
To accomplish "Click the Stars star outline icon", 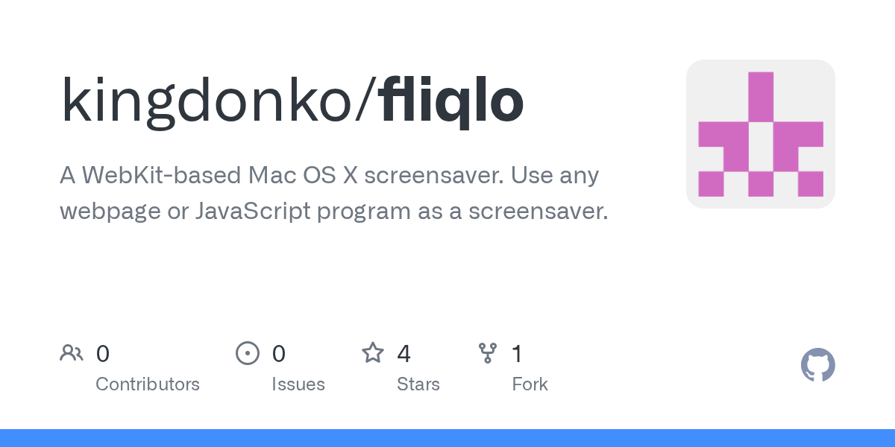I will pos(373,352).
